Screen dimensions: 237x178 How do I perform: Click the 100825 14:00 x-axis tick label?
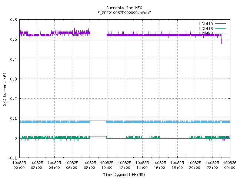click(142, 165)
